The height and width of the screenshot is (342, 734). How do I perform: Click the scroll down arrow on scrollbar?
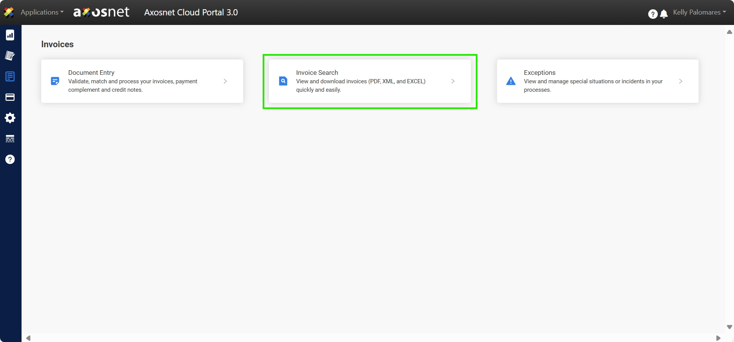point(729,327)
